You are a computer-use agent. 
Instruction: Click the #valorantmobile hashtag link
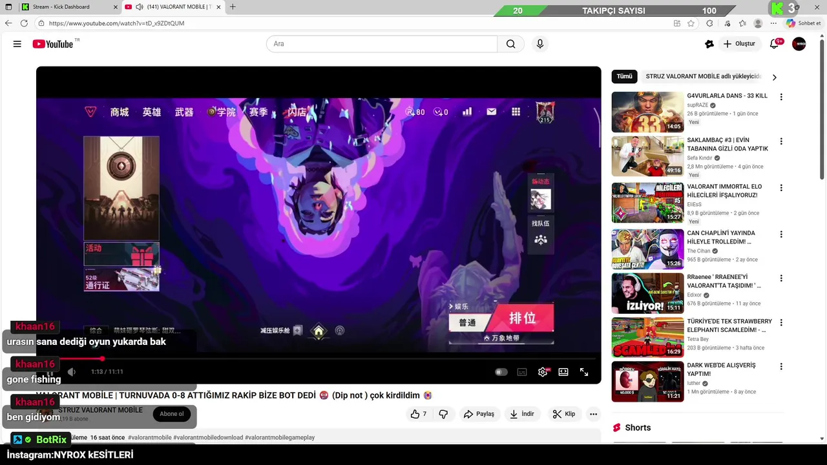149,438
